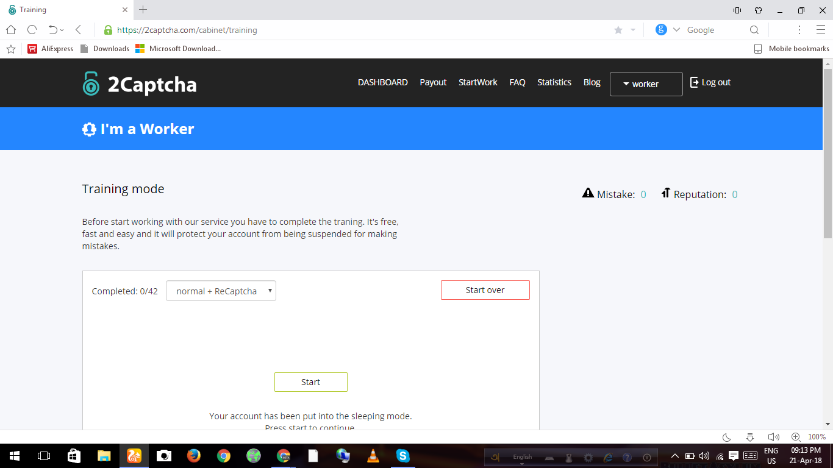Click the Start over button

[485, 290]
